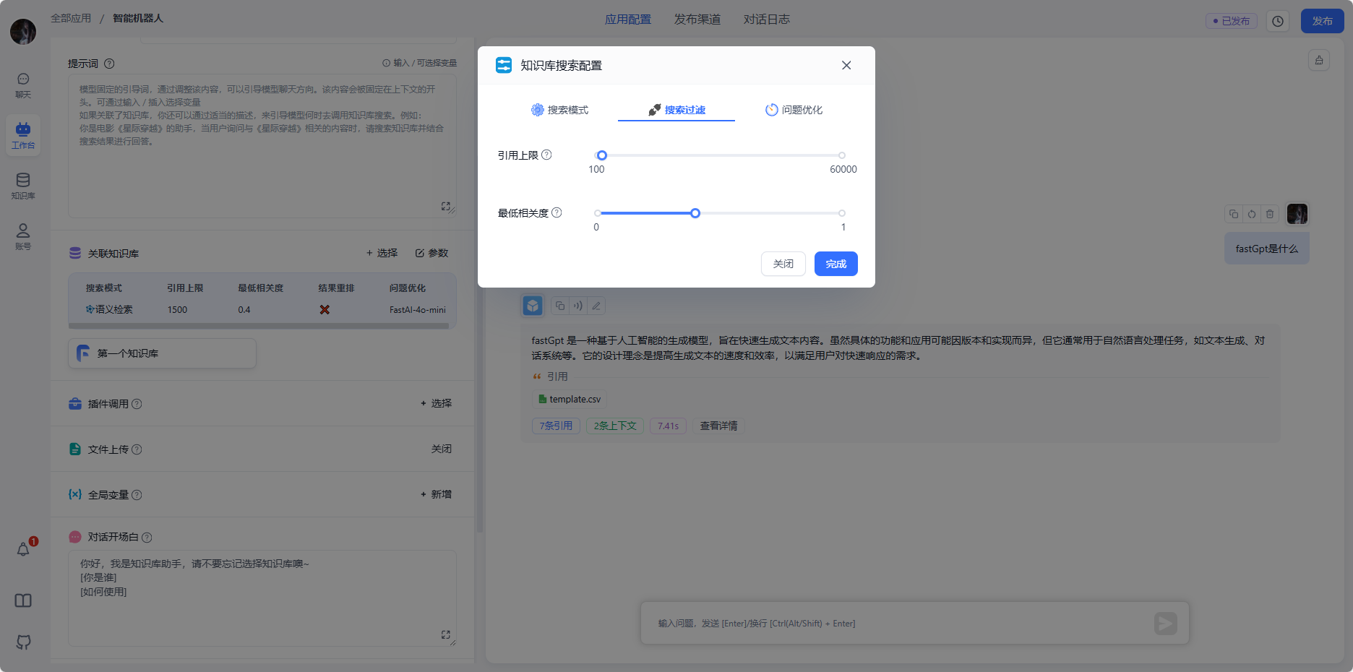The height and width of the screenshot is (672, 1353).
Task: Copy the AI response icon
Action: (x=560, y=306)
